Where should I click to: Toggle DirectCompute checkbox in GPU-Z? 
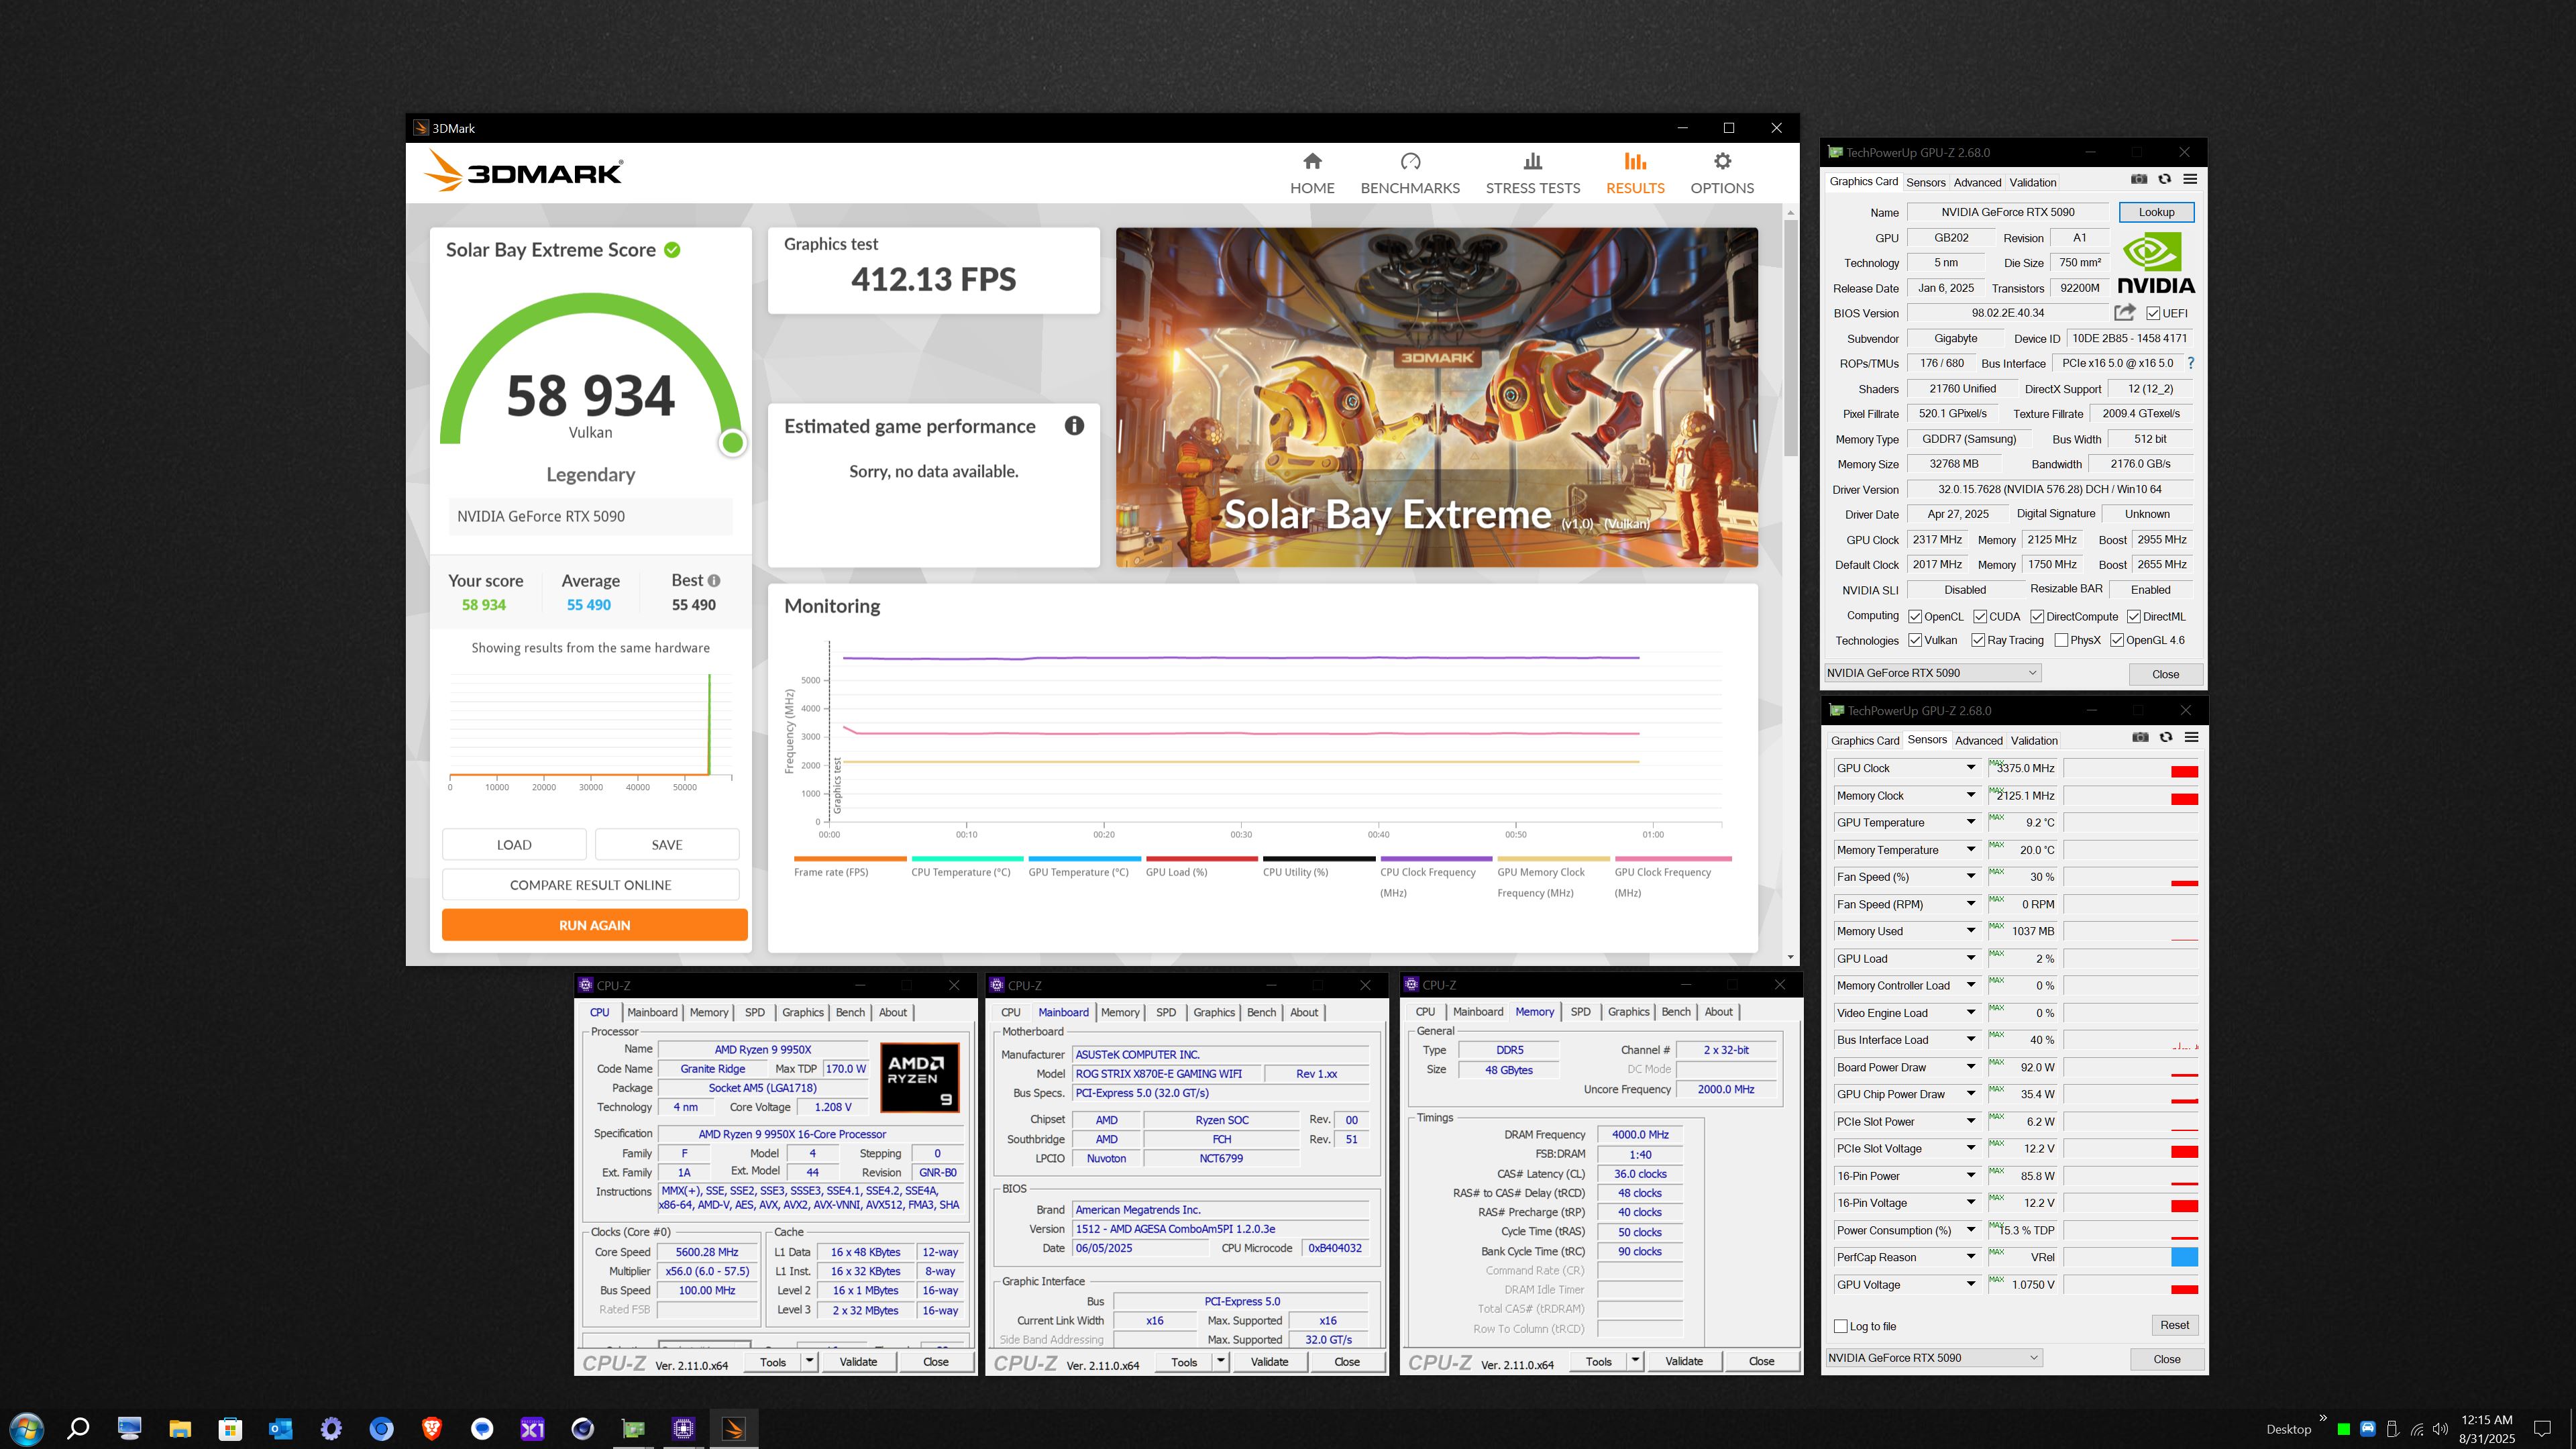coord(2037,616)
